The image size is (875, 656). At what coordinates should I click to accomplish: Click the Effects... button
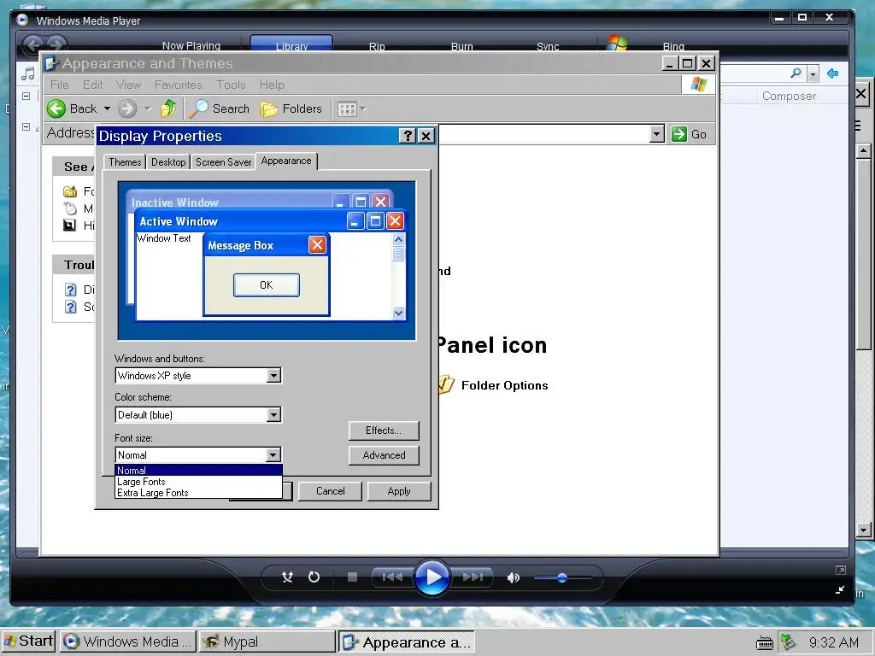coord(384,430)
